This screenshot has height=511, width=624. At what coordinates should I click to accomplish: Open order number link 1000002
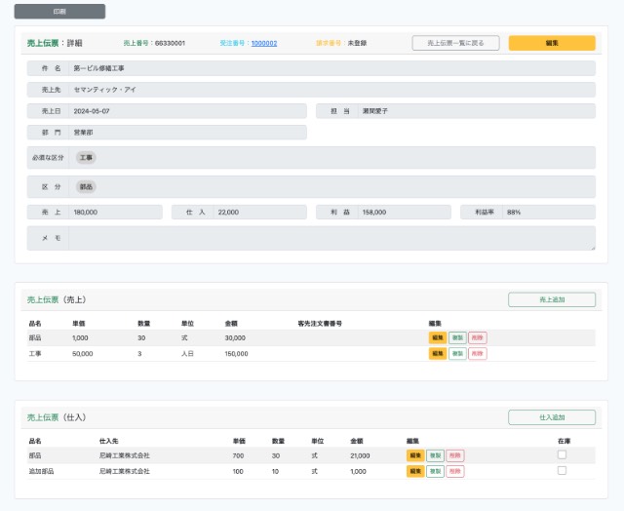264,43
